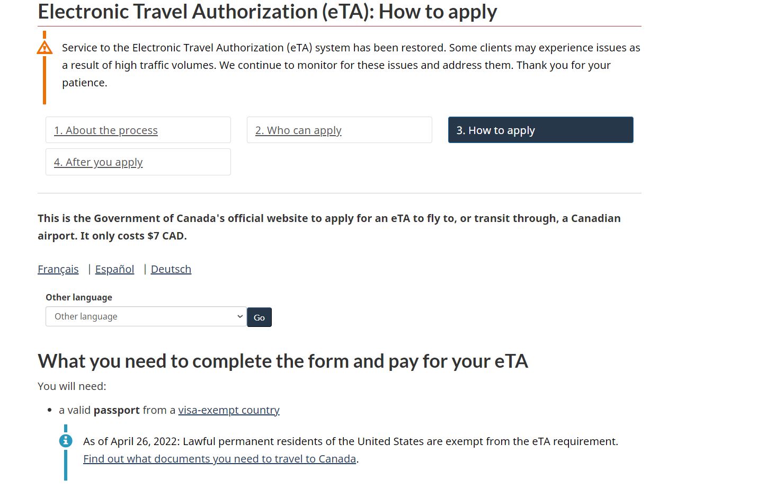
Task: Open the Other language dropdown
Action: [x=146, y=316]
